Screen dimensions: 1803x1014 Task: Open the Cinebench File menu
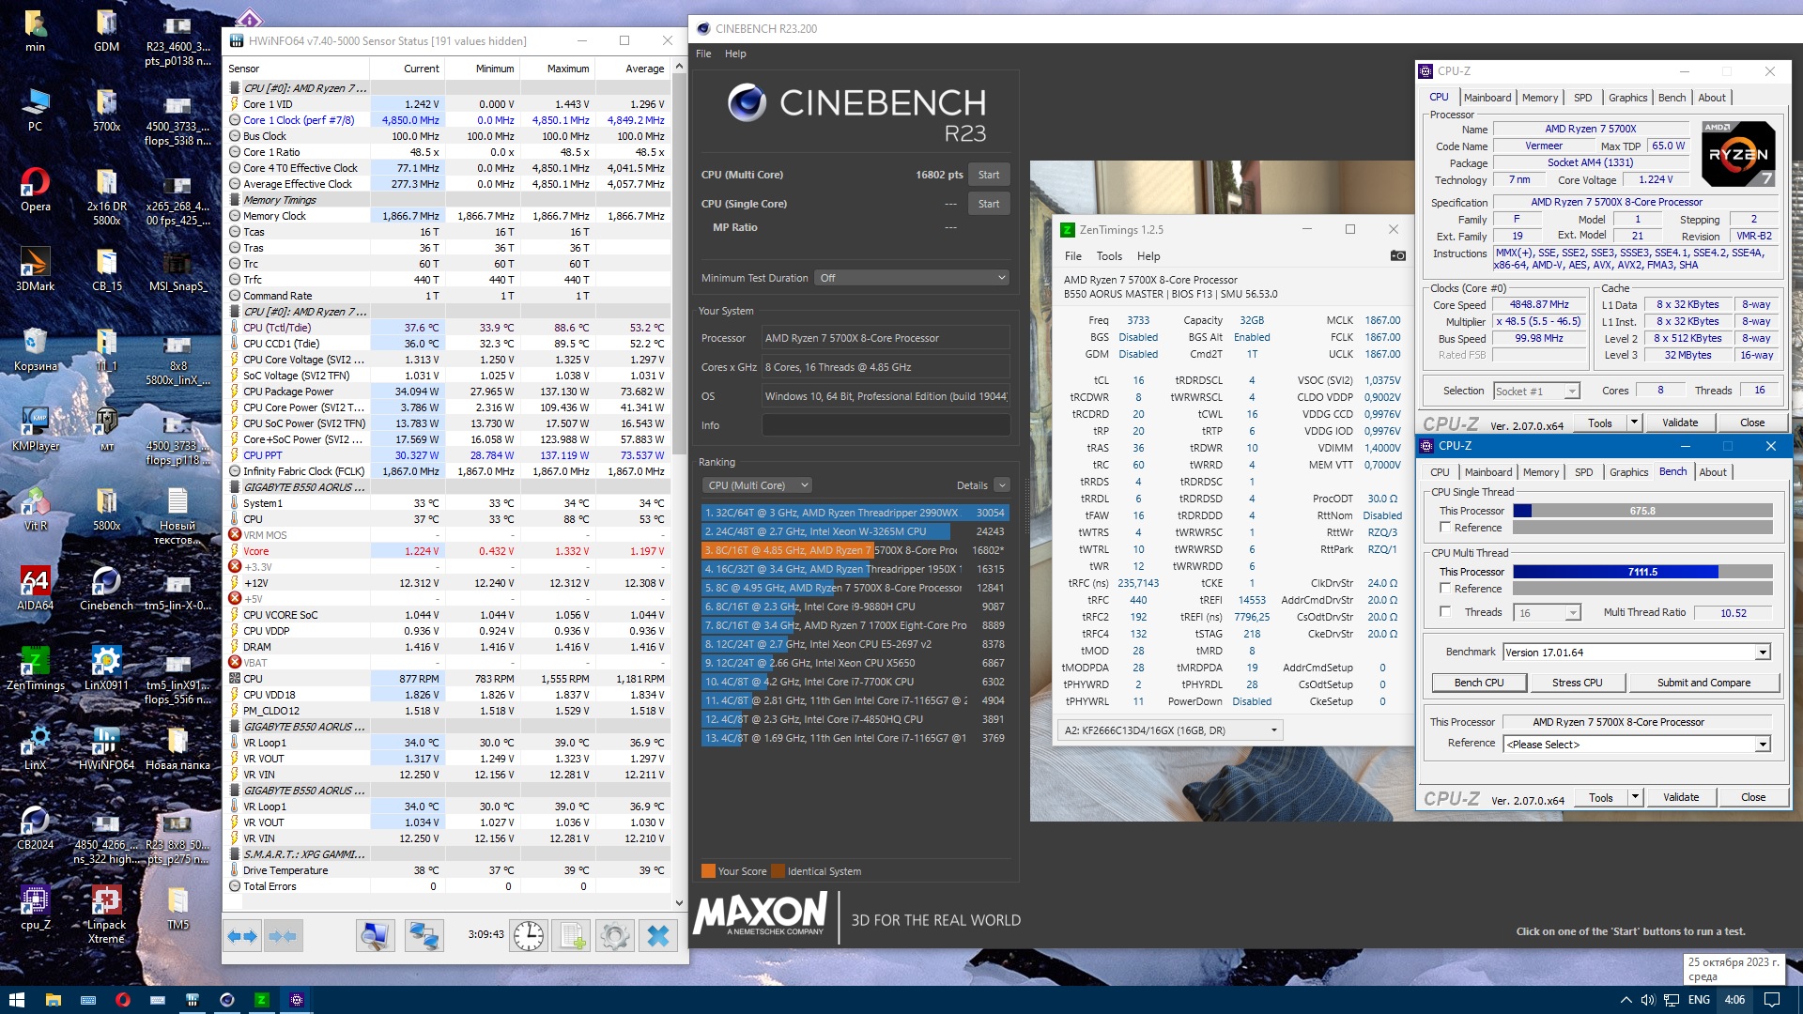pyautogui.click(x=703, y=54)
